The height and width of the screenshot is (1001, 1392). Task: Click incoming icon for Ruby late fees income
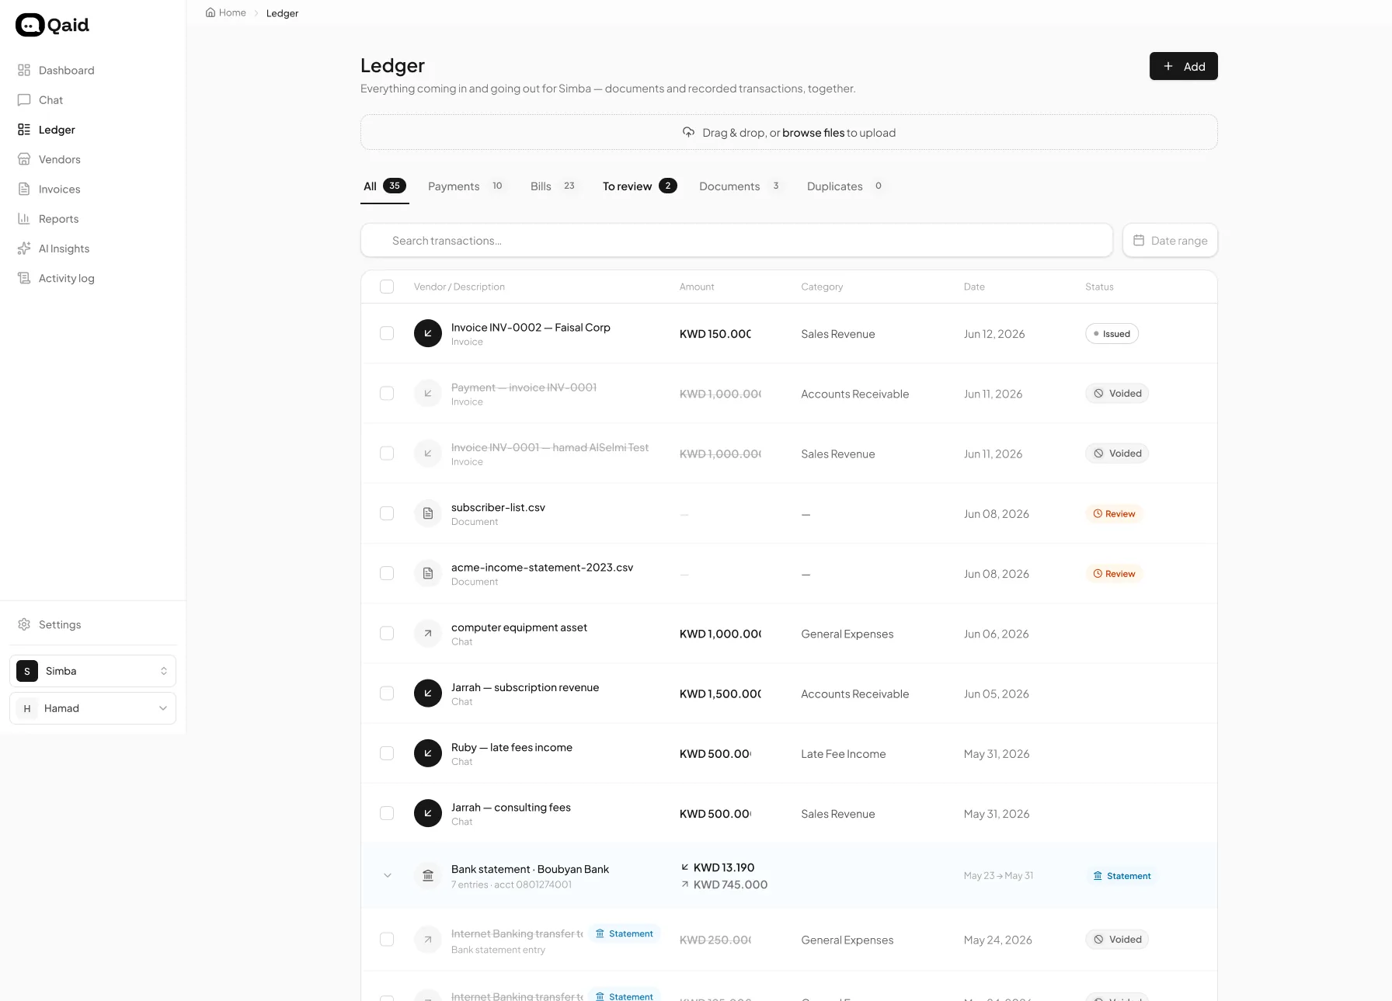pos(428,752)
